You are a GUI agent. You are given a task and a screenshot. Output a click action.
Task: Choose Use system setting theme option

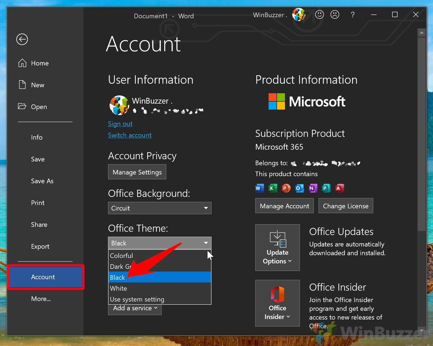tap(160, 299)
